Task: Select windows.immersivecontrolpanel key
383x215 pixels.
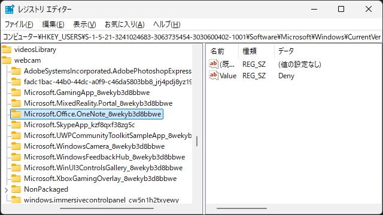Action: 101,199
